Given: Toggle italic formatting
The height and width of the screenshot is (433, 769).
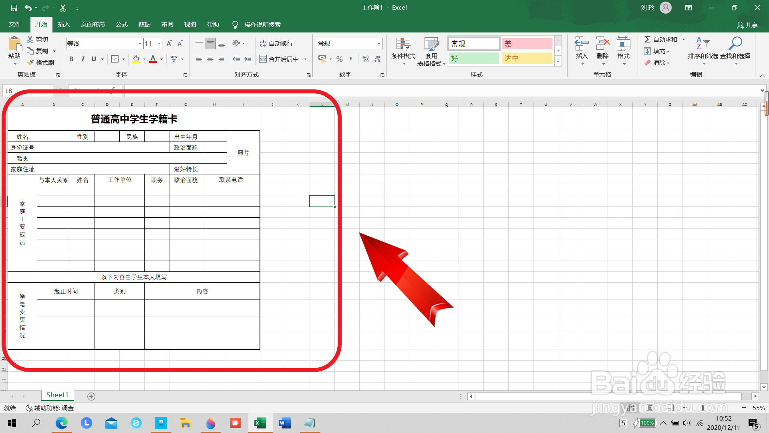Looking at the screenshot, I should click(83, 59).
